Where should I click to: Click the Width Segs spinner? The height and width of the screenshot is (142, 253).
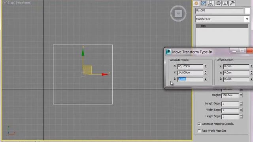click(241, 110)
